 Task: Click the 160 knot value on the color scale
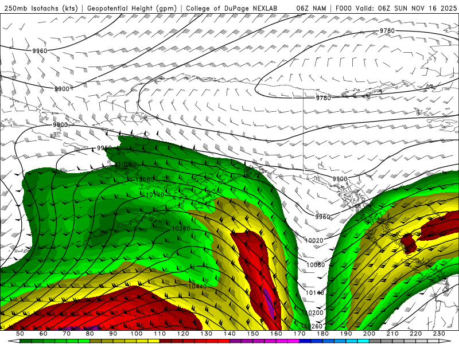276,334
